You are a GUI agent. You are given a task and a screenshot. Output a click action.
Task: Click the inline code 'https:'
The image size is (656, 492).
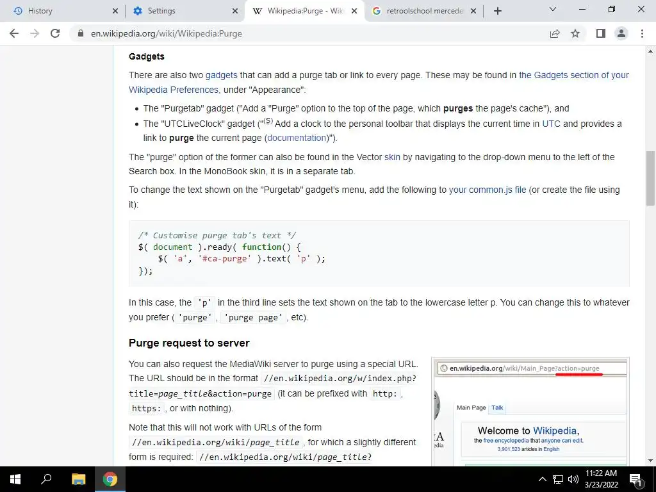point(147,408)
